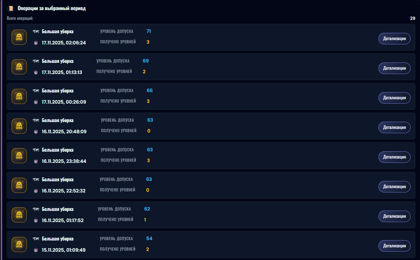Screen dimensions: 420x260
Task: Click the total operations count 29
Action: pyautogui.click(x=412, y=18)
